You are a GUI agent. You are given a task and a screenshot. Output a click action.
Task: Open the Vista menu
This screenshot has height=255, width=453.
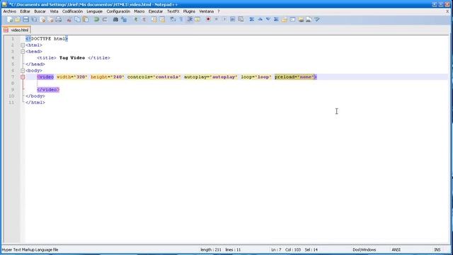coord(54,11)
